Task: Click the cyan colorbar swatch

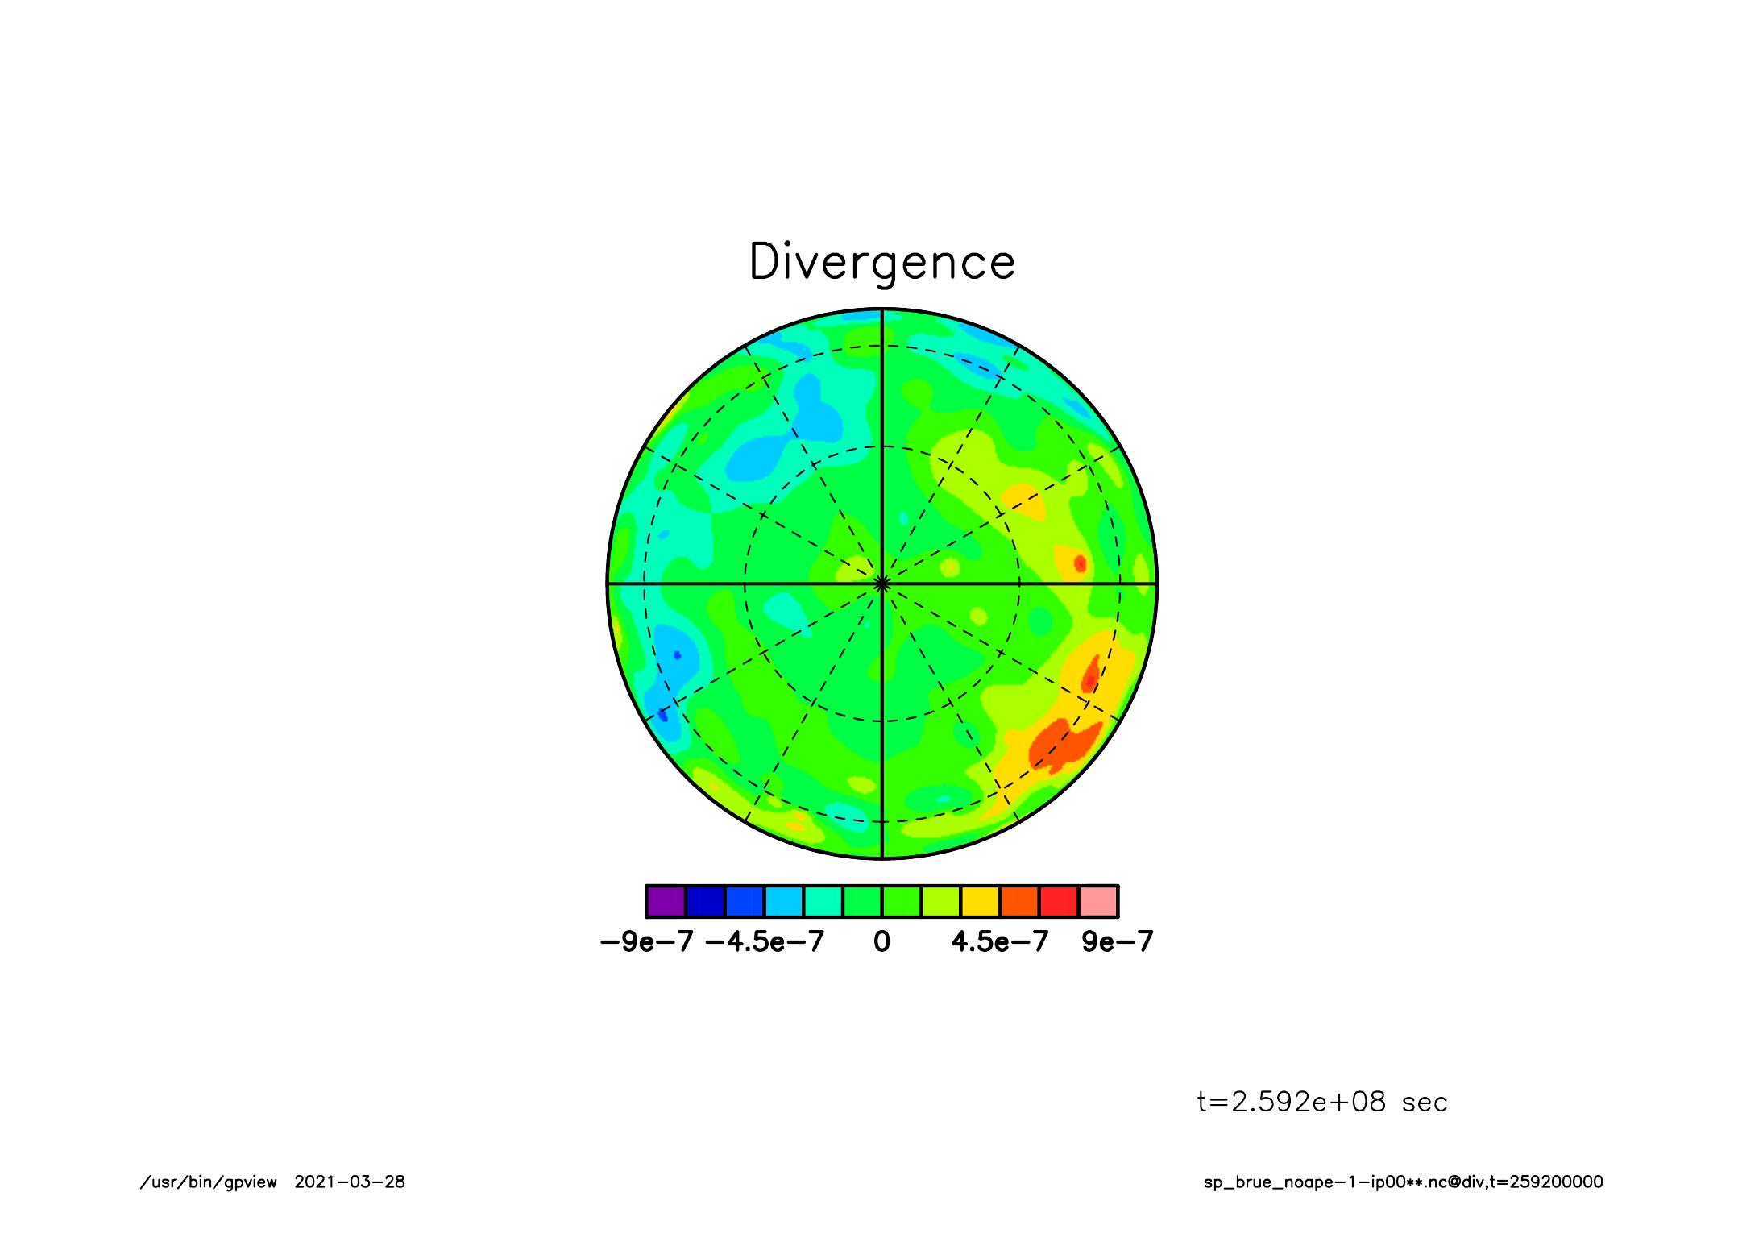Action: 784,901
